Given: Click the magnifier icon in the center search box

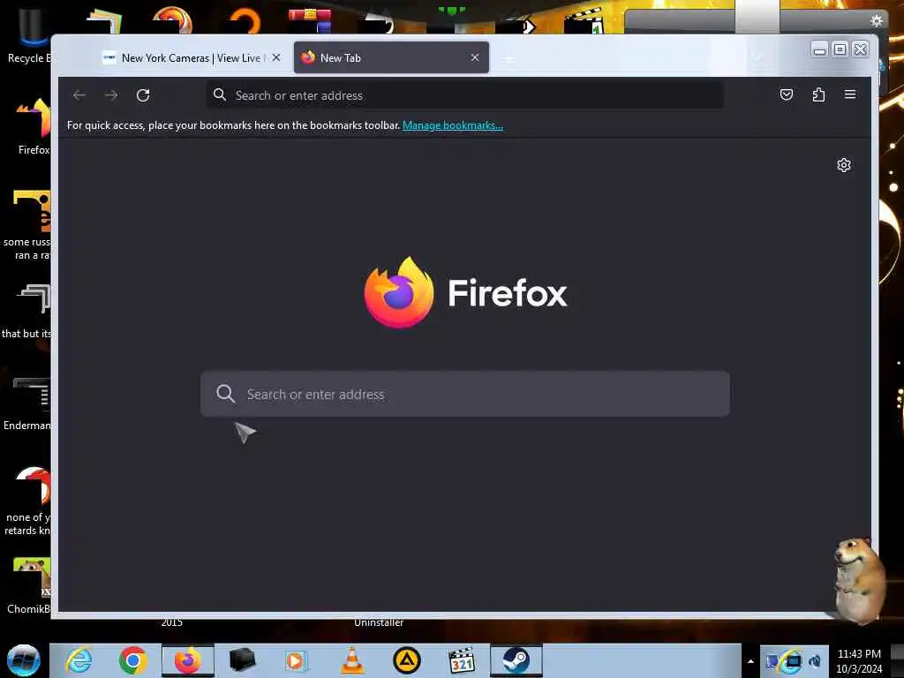Looking at the screenshot, I should [x=225, y=394].
